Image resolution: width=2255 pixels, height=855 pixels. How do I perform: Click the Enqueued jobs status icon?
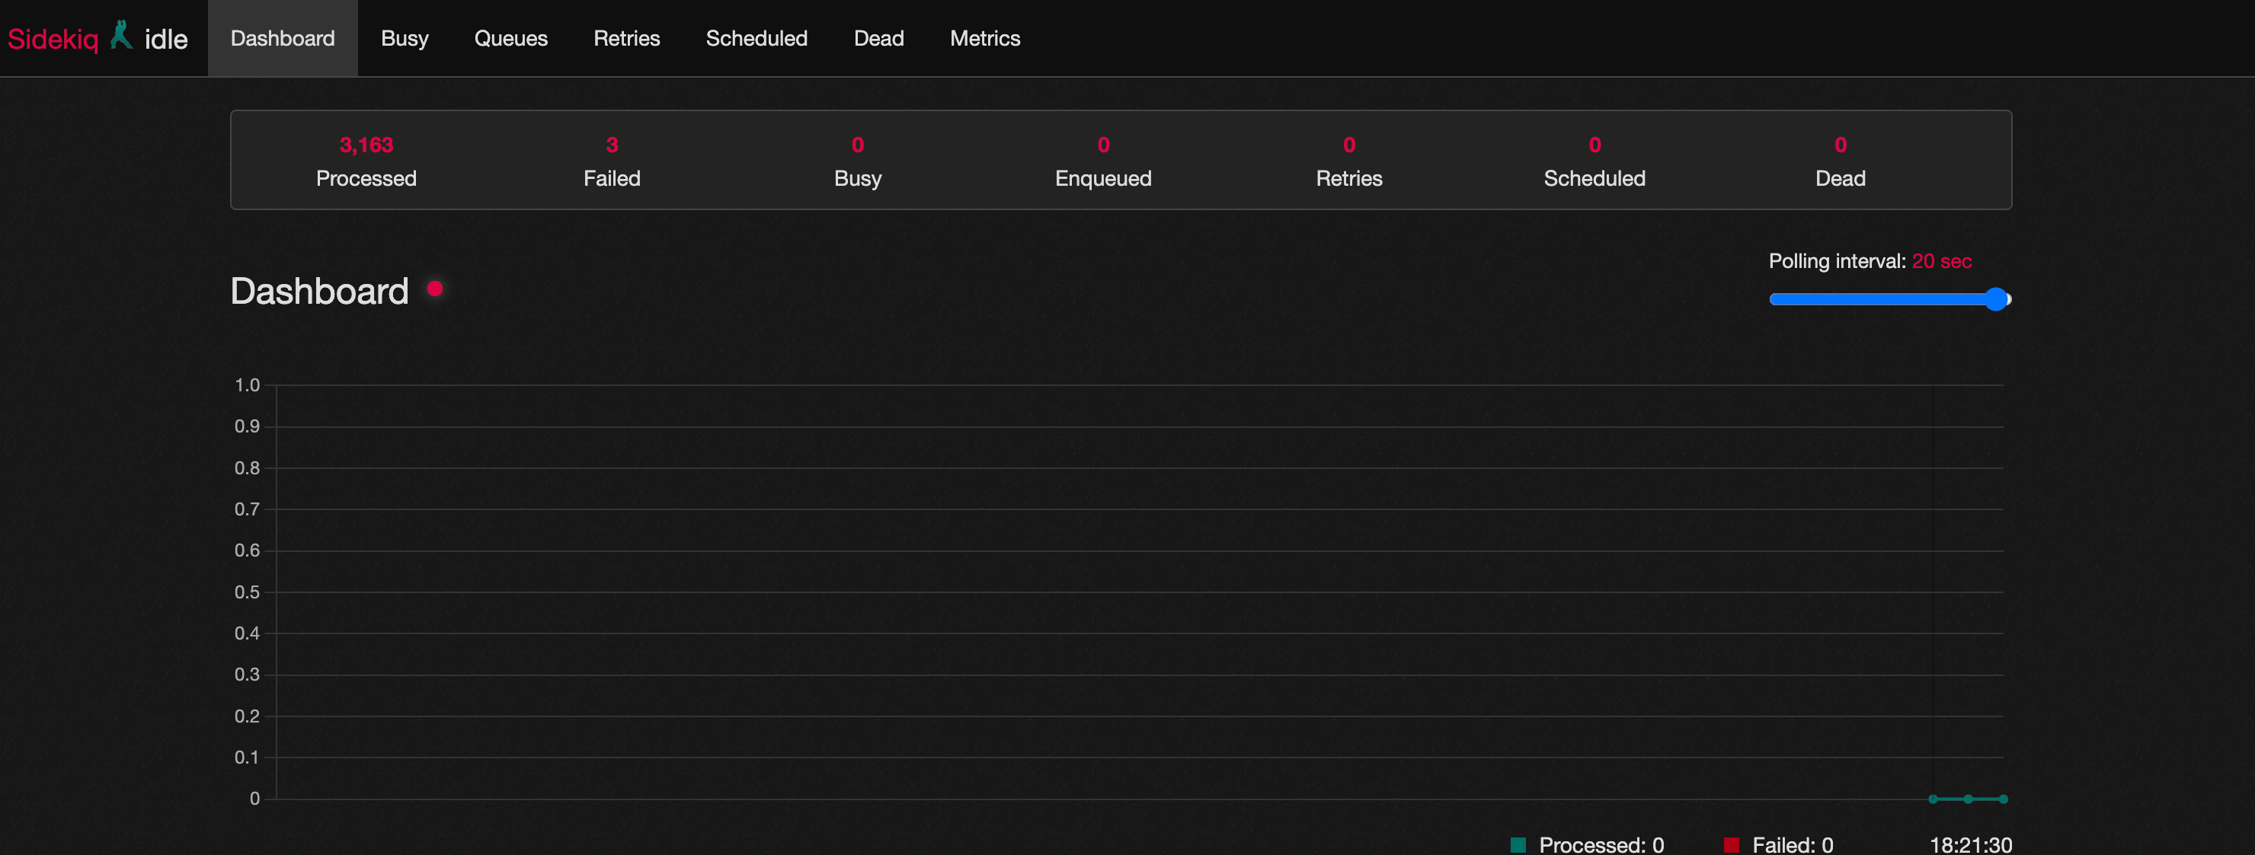[1102, 161]
